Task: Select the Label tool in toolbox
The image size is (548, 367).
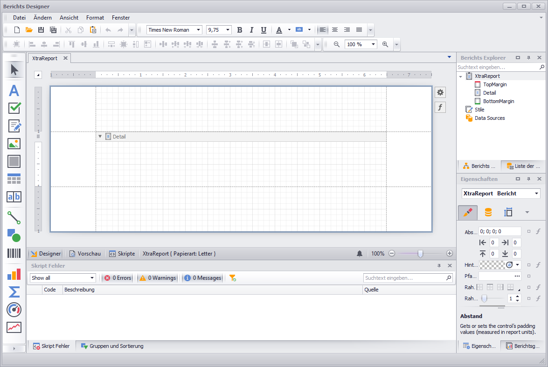Action: (14, 90)
